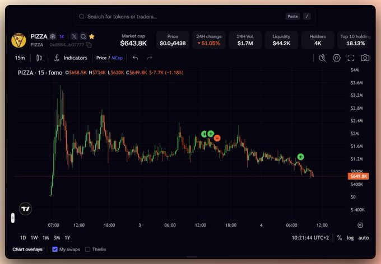Image resolution: width=381 pixels, height=264 pixels.
Task: Click the 10:21:44 UTC+2 timezone selector
Action: pos(310,238)
